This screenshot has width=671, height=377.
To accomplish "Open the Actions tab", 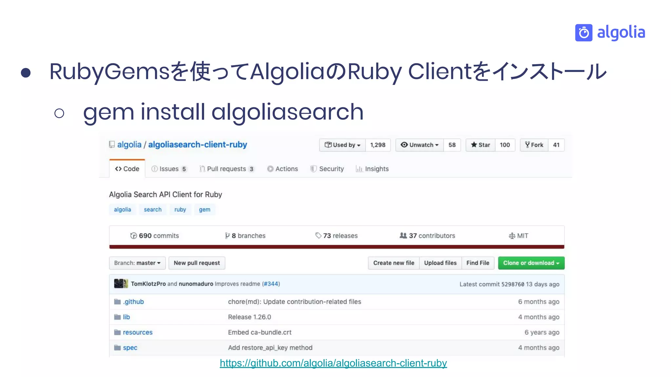I will click(x=282, y=169).
